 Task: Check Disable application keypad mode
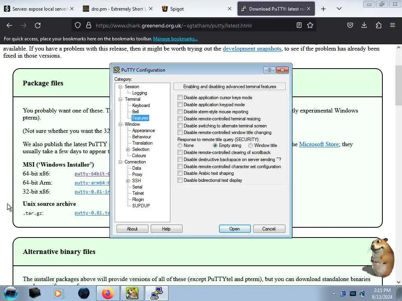180,105
